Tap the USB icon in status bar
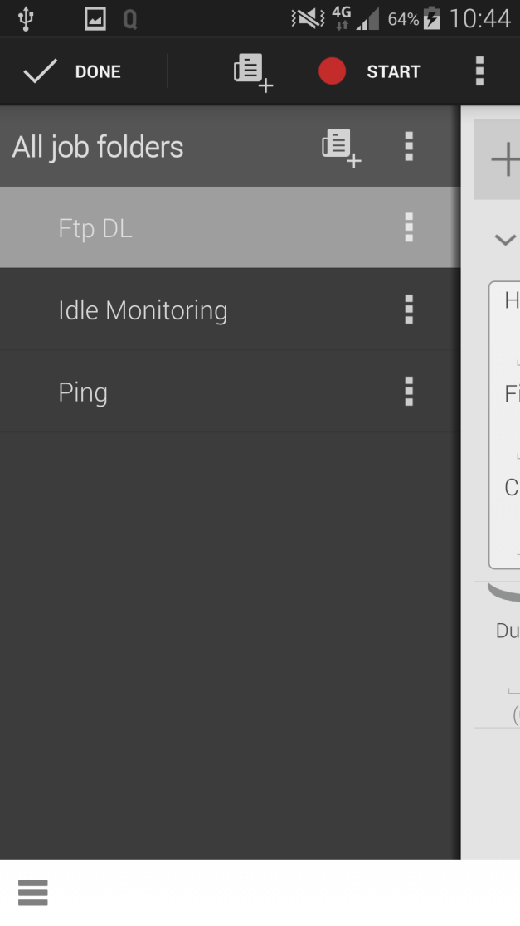The height and width of the screenshot is (926, 520). 26,19
